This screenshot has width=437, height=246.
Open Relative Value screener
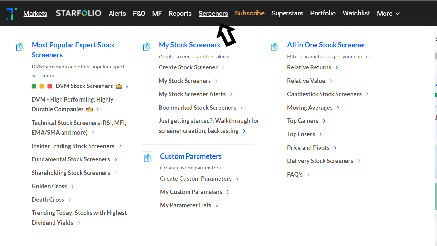[x=306, y=81]
